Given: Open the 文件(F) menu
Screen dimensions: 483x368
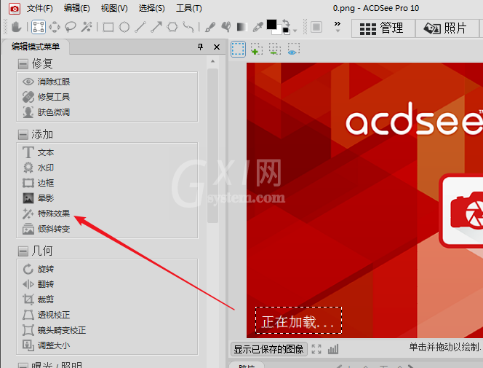Looking at the screenshot, I should [x=40, y=8].
